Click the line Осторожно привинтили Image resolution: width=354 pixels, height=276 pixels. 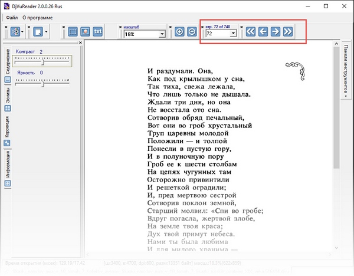point(188,180)
